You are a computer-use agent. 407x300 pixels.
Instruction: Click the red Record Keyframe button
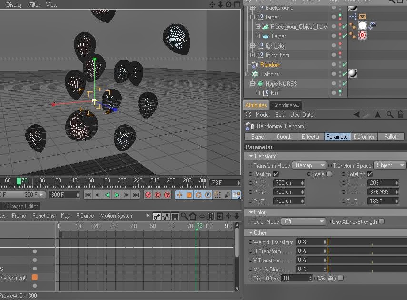148,195
